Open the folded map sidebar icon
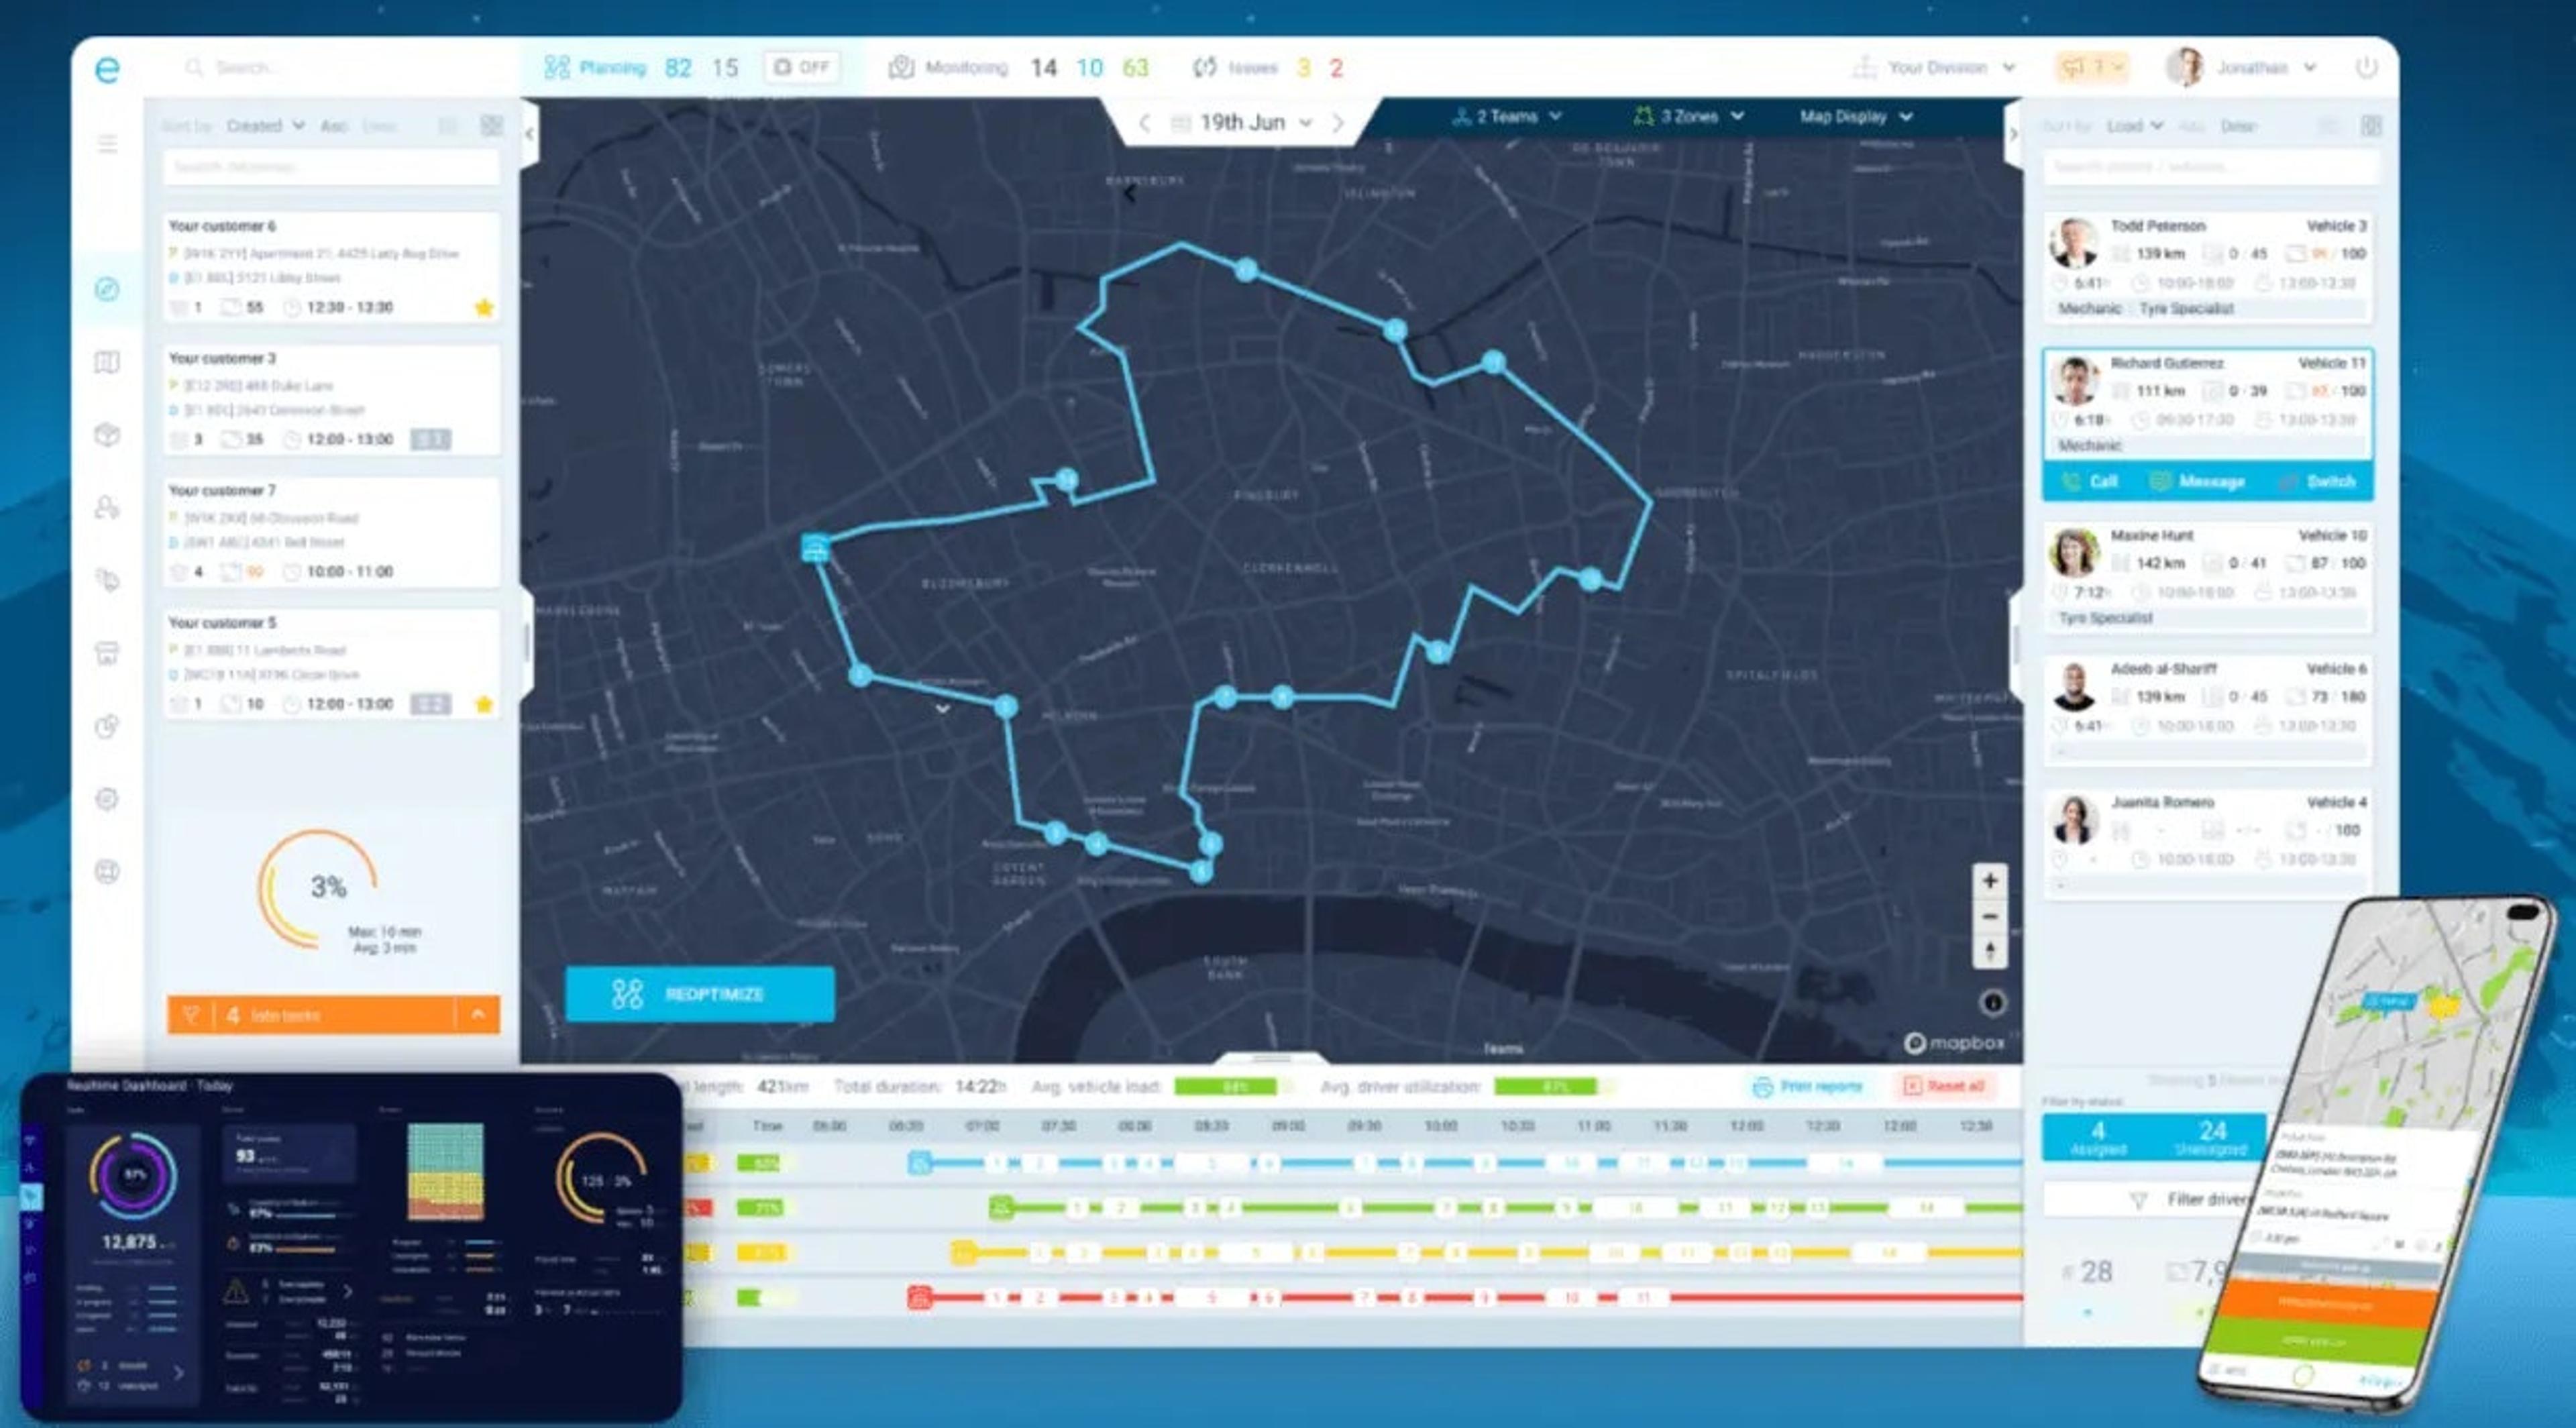Image resolution: width=2576 pixels, height=1428 pixels. [x=107, y=362]
